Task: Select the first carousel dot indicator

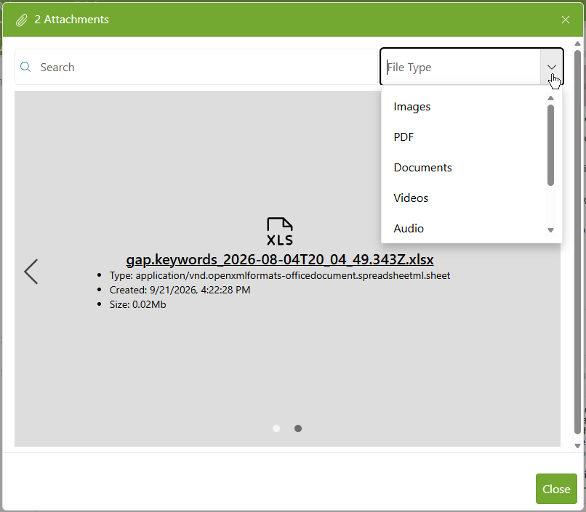Action: [x=276, y=428]
